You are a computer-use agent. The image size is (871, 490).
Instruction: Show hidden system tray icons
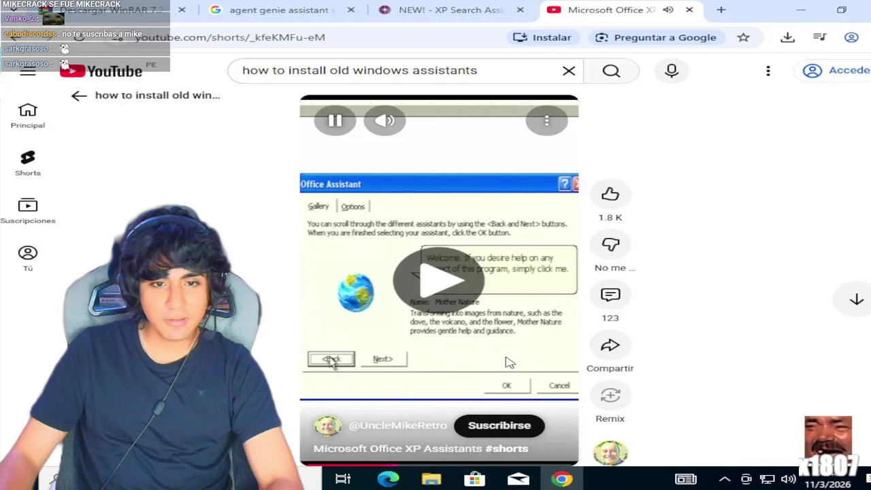(724, 479)
